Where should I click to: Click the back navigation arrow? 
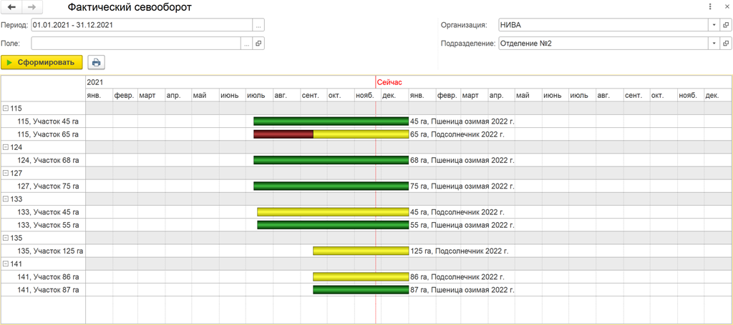[11, 7]
